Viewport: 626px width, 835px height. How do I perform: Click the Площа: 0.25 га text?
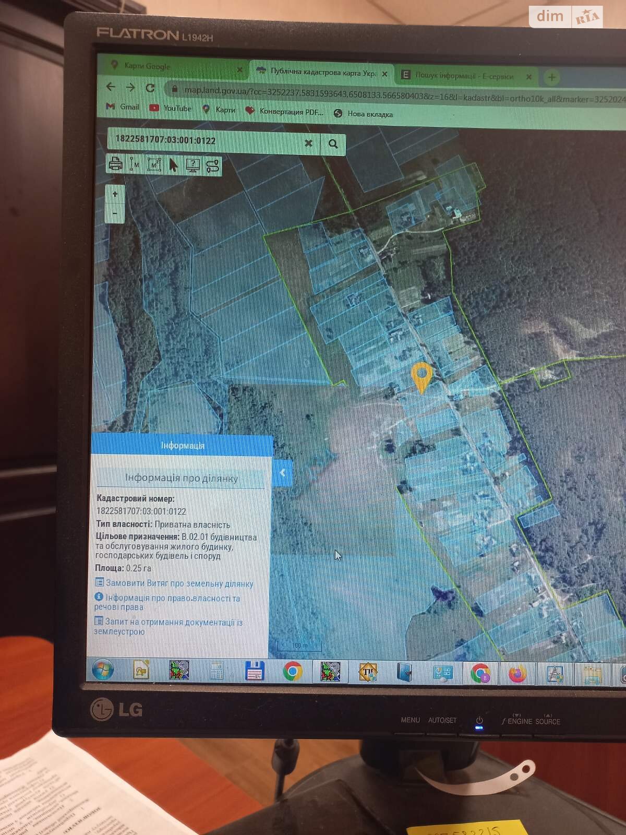click(123, 568)
